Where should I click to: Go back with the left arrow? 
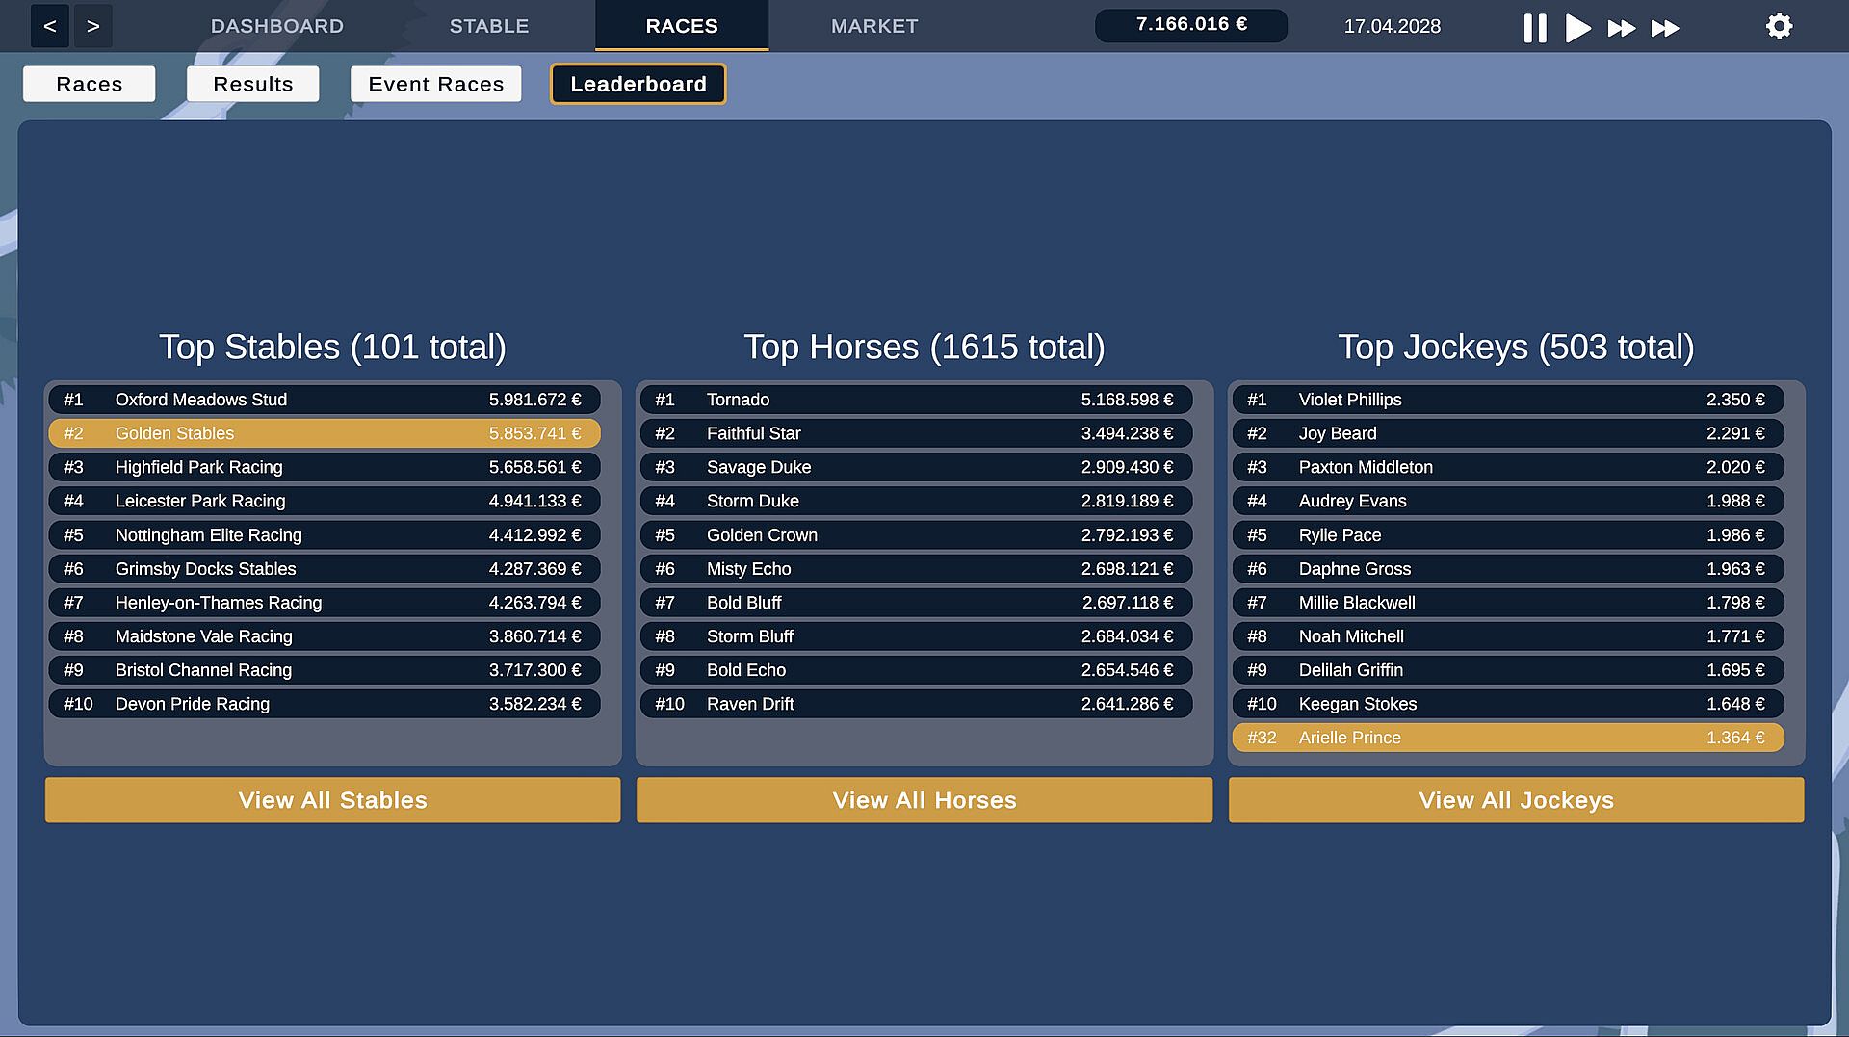[x=50, y=26]
